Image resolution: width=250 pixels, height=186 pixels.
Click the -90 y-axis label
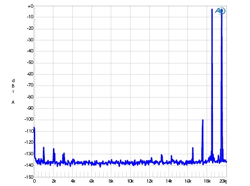click(30, 108)
